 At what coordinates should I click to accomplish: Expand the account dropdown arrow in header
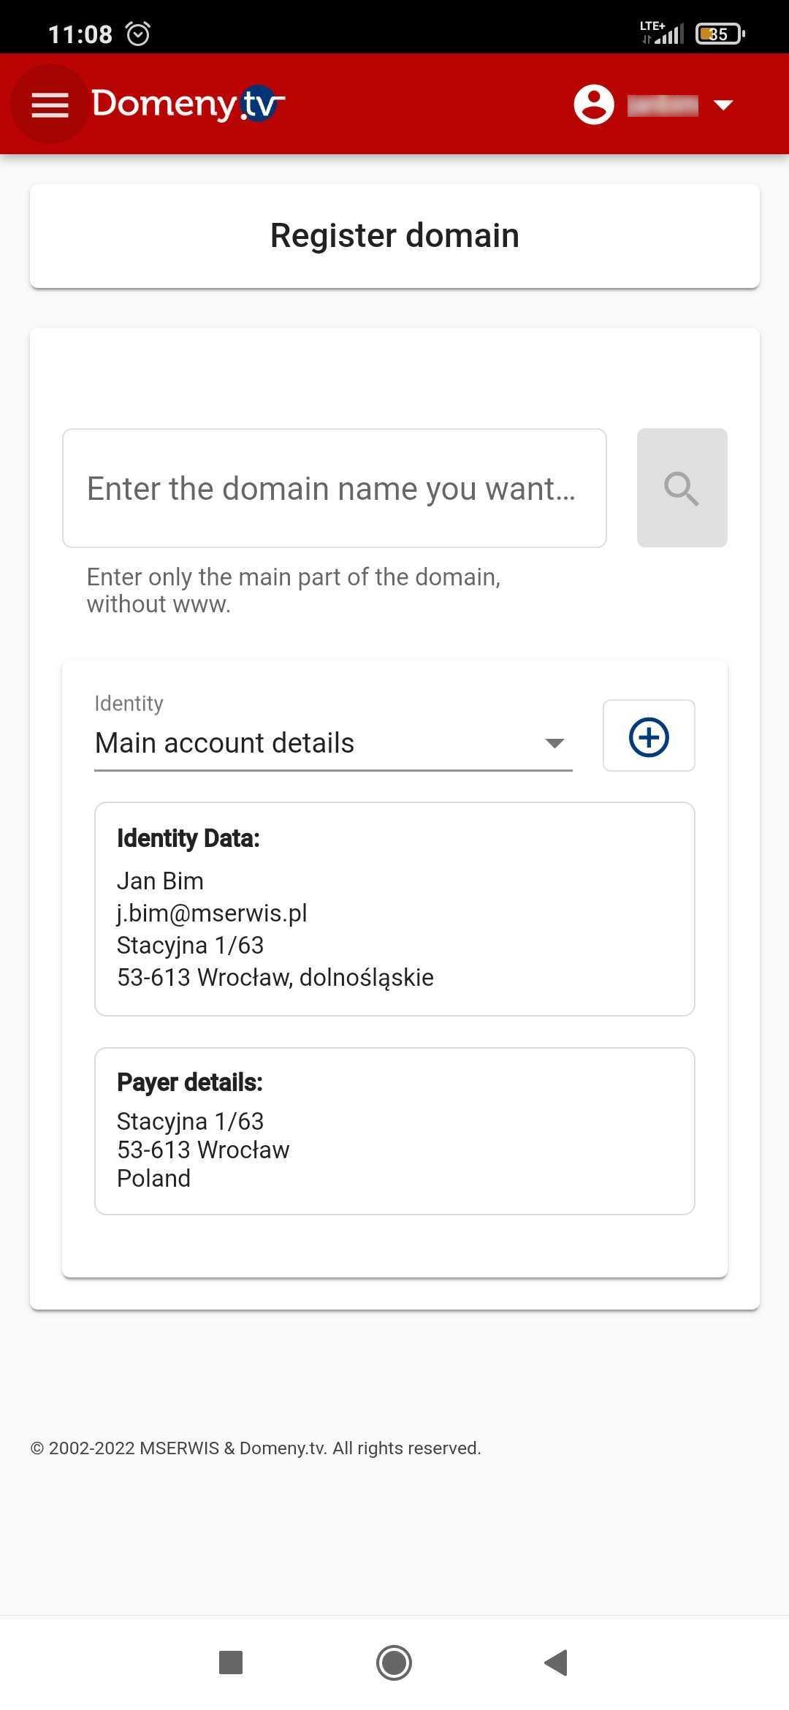pyautogui.click(x=723, y=105)
